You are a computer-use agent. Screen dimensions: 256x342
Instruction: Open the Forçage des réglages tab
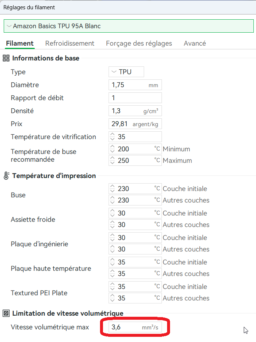[x=139, y=43]
